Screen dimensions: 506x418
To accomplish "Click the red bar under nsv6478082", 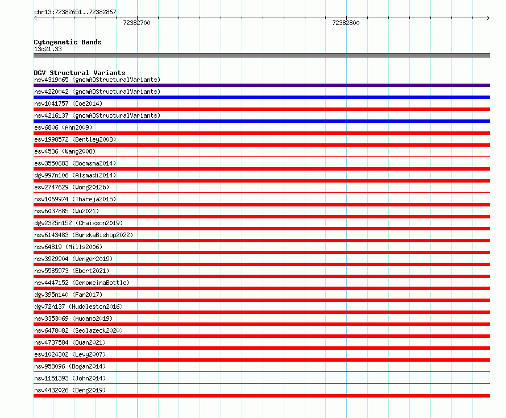I will pyautogui.click(x=262, y=336).
